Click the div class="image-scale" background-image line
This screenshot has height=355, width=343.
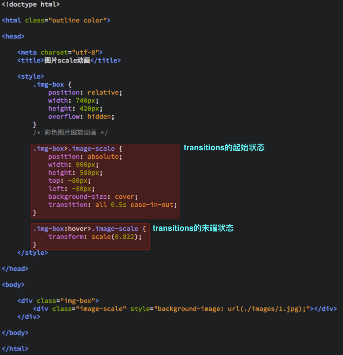[x=185, y=309]
